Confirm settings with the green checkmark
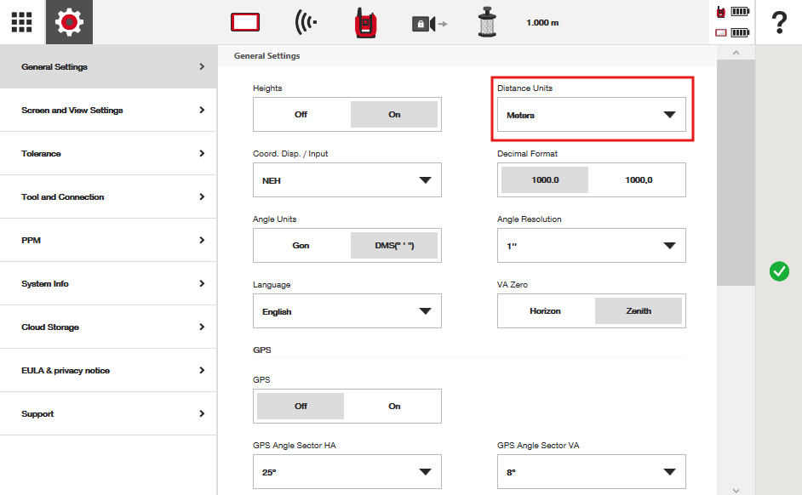Image resolution: width=802 pixels, height=495 pixels. point(778,271)
